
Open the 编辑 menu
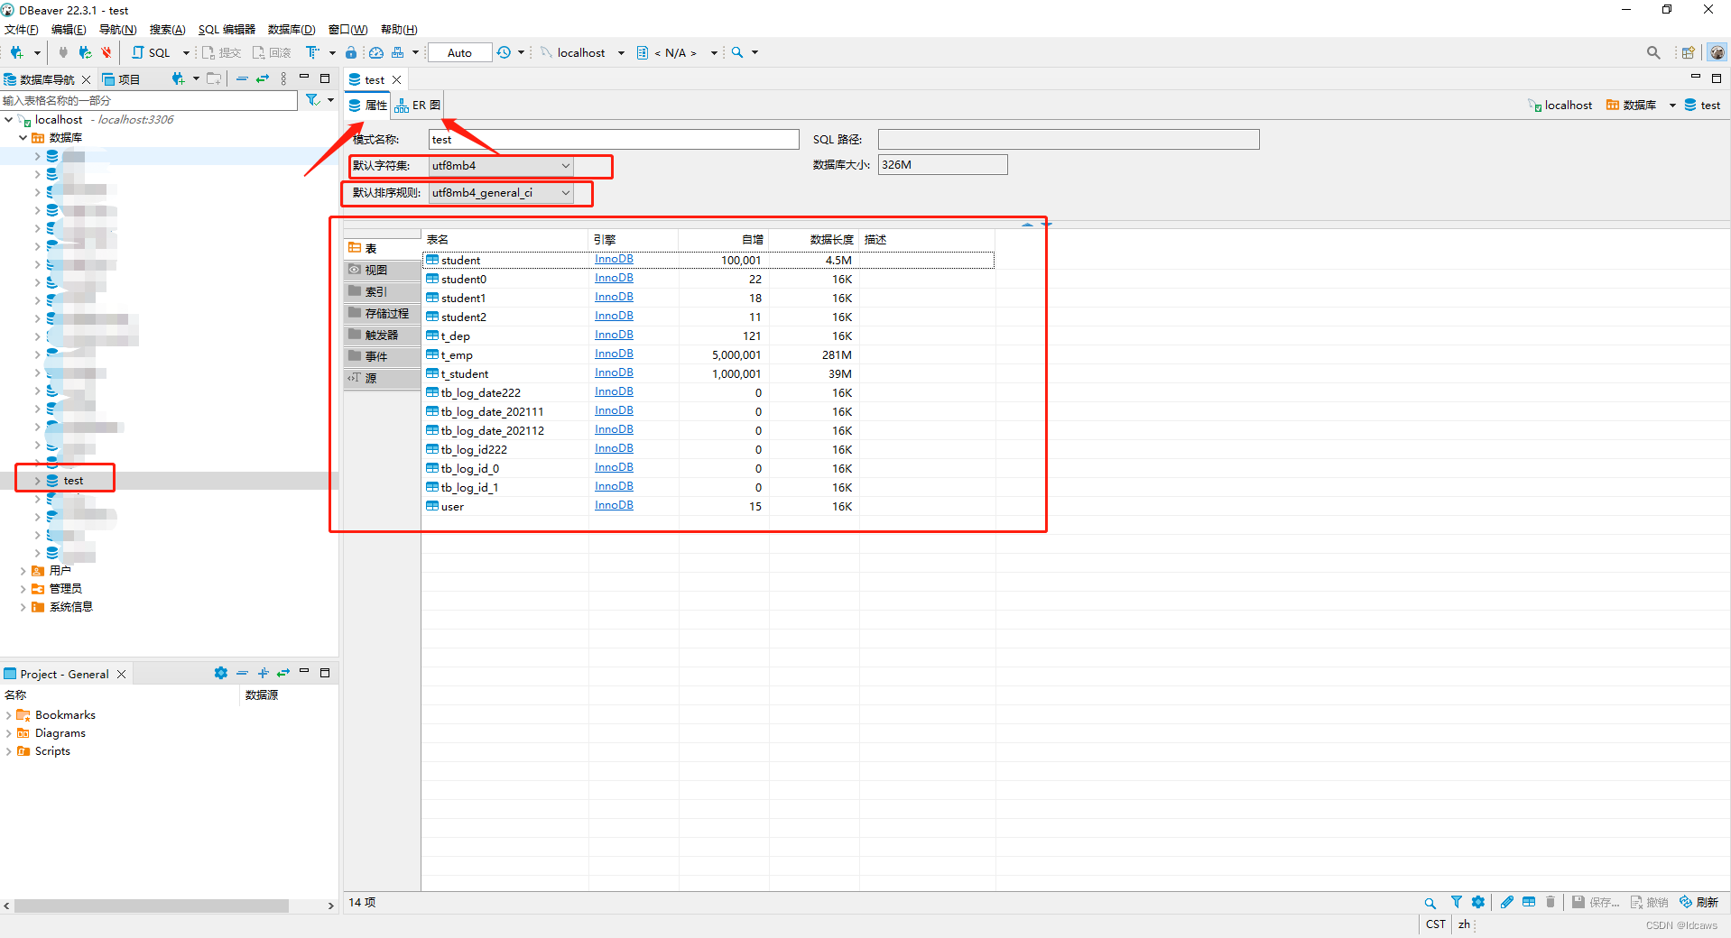click(x=69, y=29)
